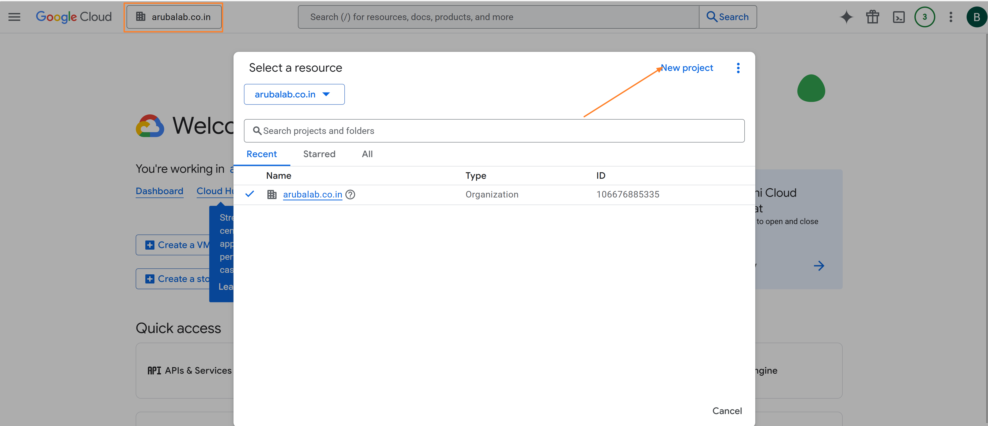Click the magnifier icon in project search field

pos(257,131)
